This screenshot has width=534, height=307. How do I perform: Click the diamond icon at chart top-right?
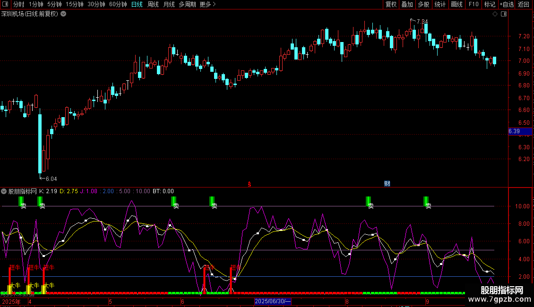coord(495,14)
